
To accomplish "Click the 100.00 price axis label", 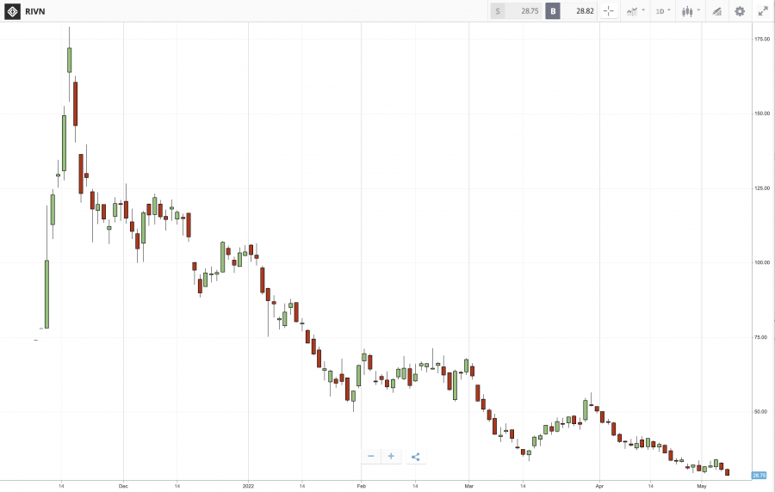I will [x=762, y=262].
